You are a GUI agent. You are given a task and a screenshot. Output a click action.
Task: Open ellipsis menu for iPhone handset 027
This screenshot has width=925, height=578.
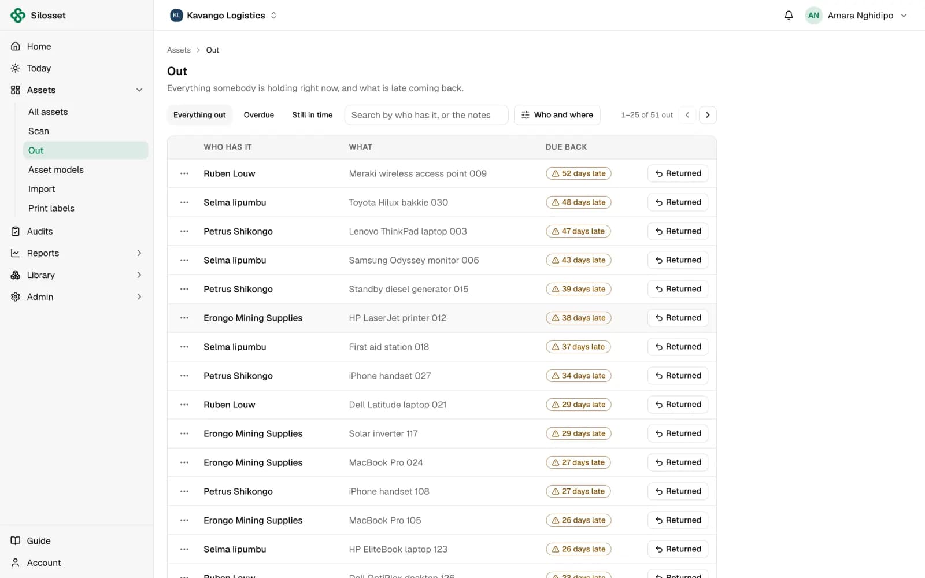[184, 376]
